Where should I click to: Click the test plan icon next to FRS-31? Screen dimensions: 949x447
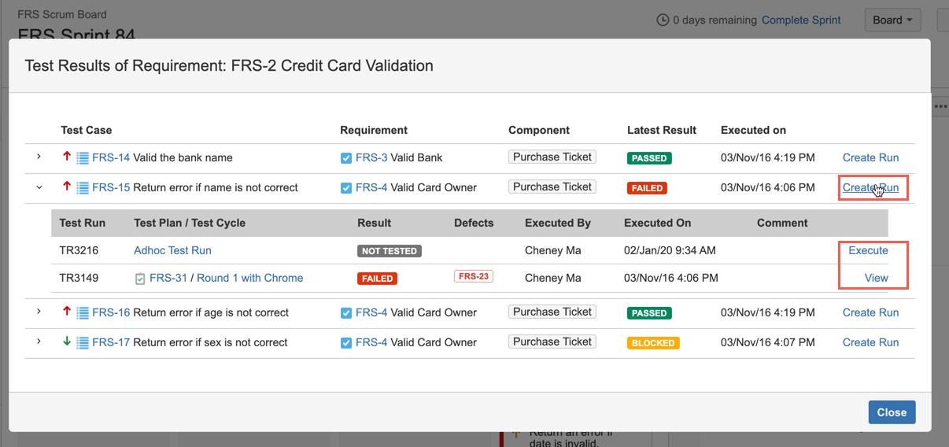click(140, 279)
